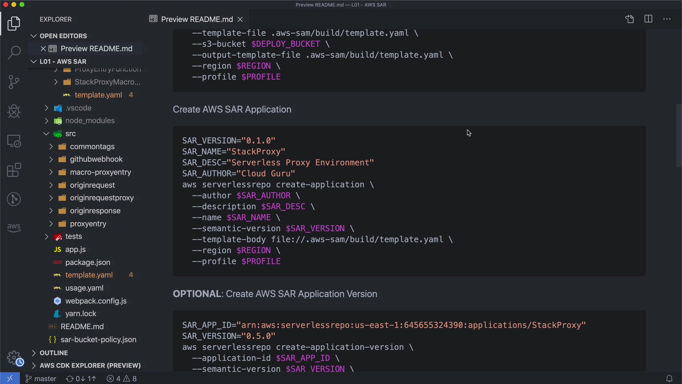Click the master branch indicator
Screen dimensions: 682x384
coord(41,379)
